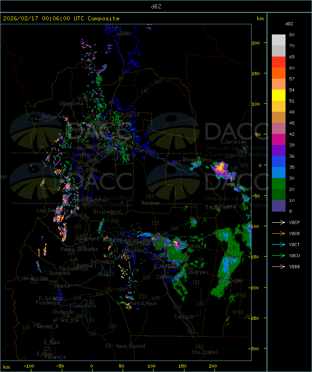312x372 pixels.
Task: Click the Llancanelo map label
Action: pos(83,306)
